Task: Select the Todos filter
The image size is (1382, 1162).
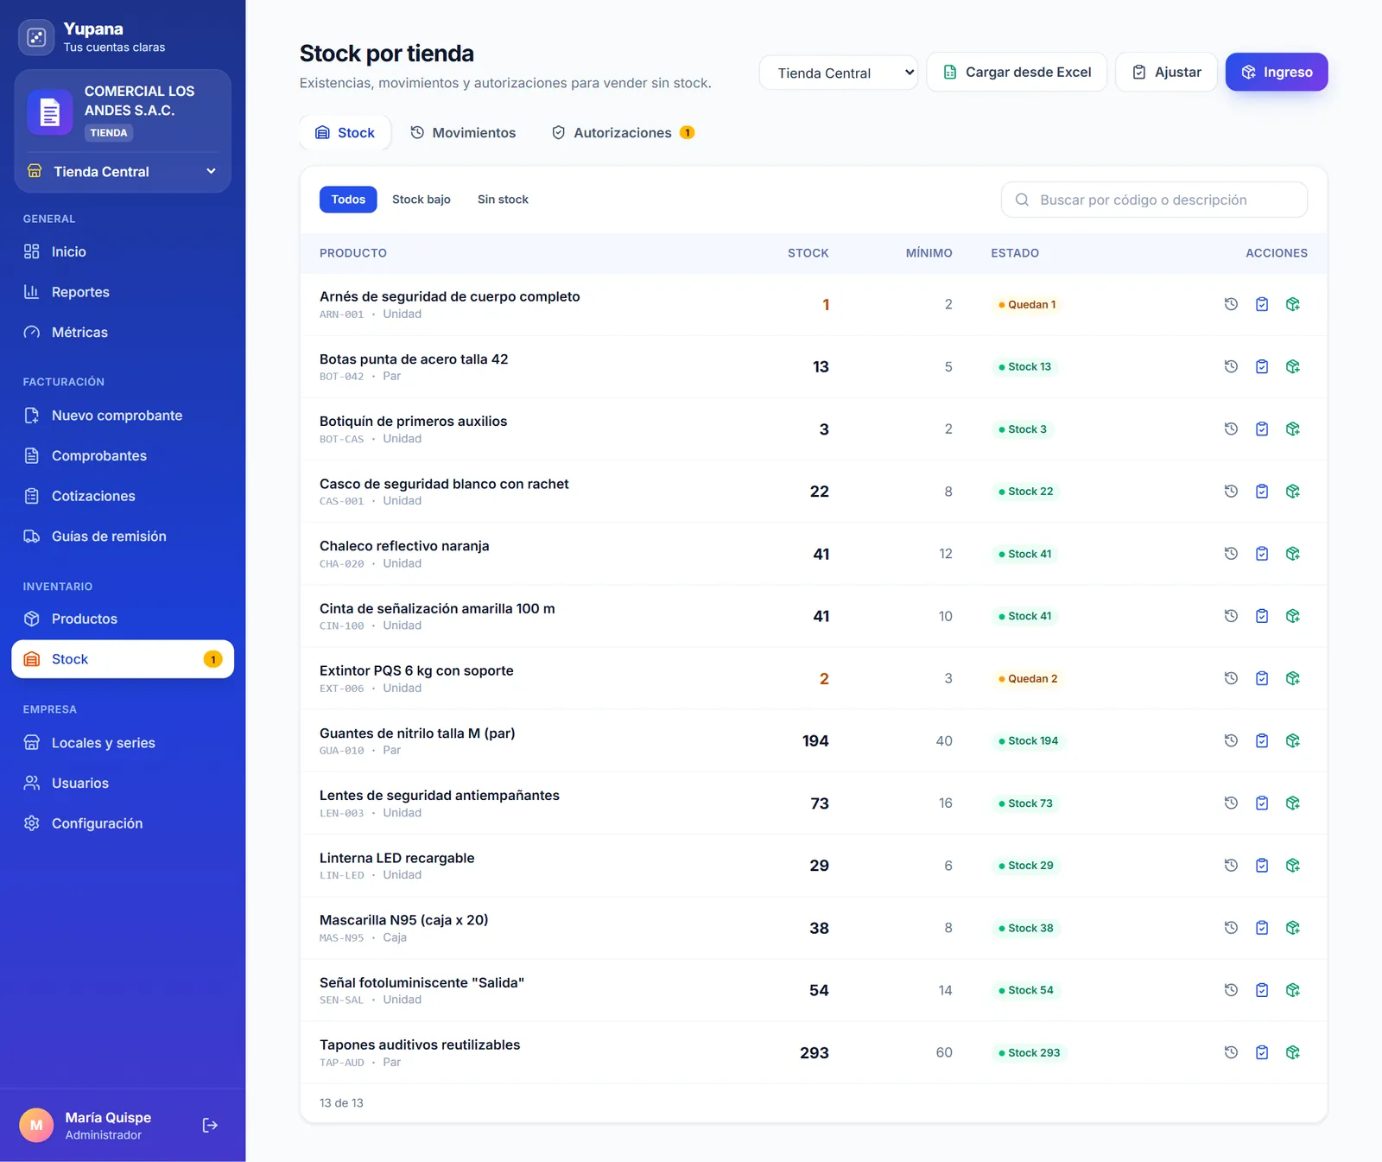Action: pos(348,200)
